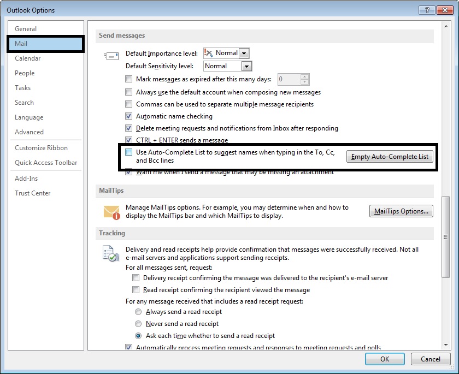Click the scrollbar up arrow
The image size is (459, 374).
[446, 26]
